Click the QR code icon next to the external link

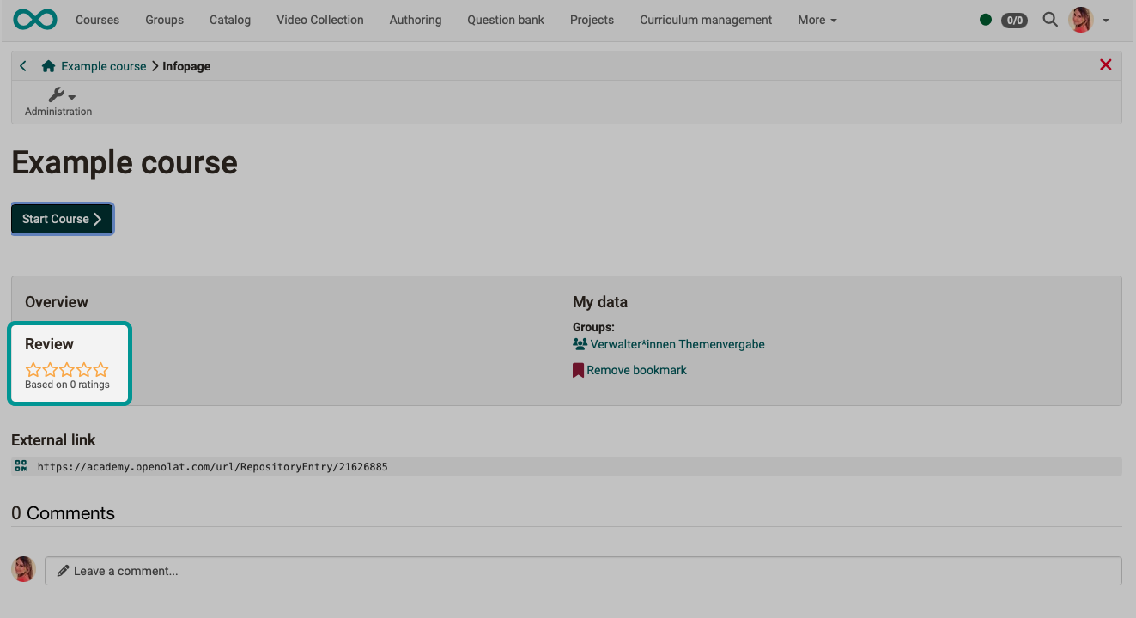point(20,466)
